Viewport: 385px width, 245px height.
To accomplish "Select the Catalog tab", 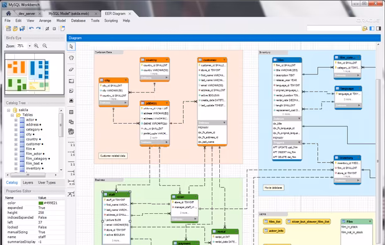I will point(12,183).
